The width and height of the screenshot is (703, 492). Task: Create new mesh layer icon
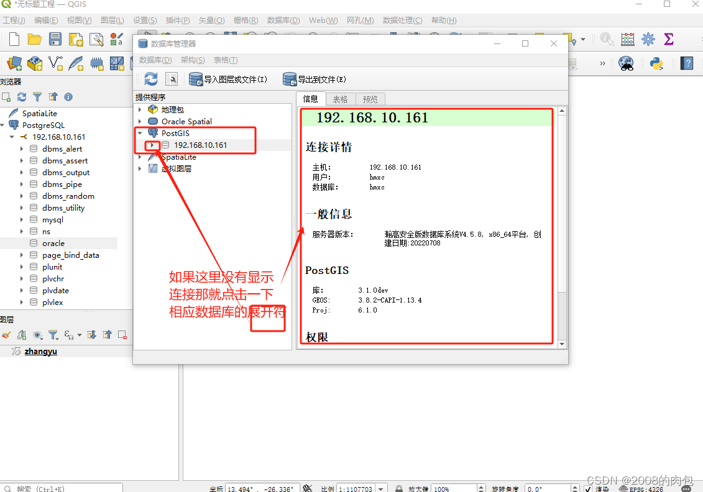click(117, 63)
